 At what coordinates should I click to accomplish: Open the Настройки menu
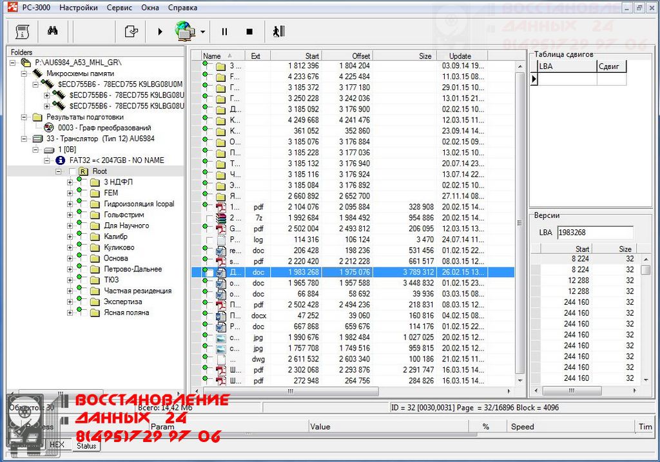click(x=79, y=8)
